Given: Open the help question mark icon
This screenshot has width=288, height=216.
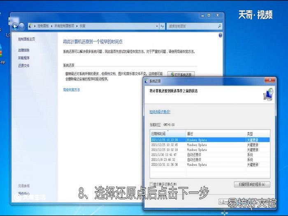Looking at the screenshot, I should tap(220, 35).
